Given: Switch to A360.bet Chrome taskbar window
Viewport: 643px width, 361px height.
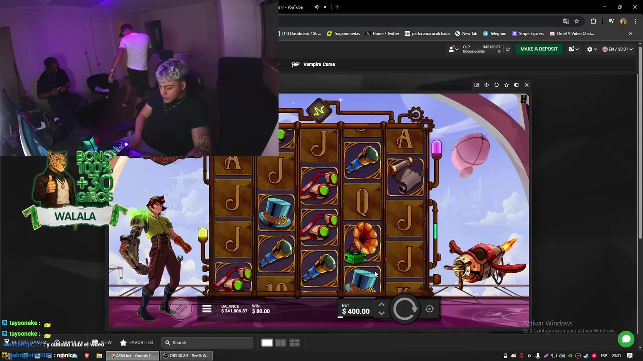Looking at the screenshot, I should pos(133,356).
